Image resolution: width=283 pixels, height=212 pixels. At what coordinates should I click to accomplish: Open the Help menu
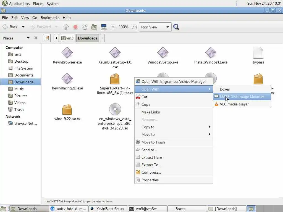click(67, 18)
